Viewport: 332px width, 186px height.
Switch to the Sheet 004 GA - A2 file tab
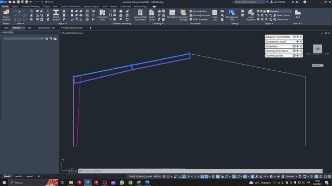coord(46,28)
